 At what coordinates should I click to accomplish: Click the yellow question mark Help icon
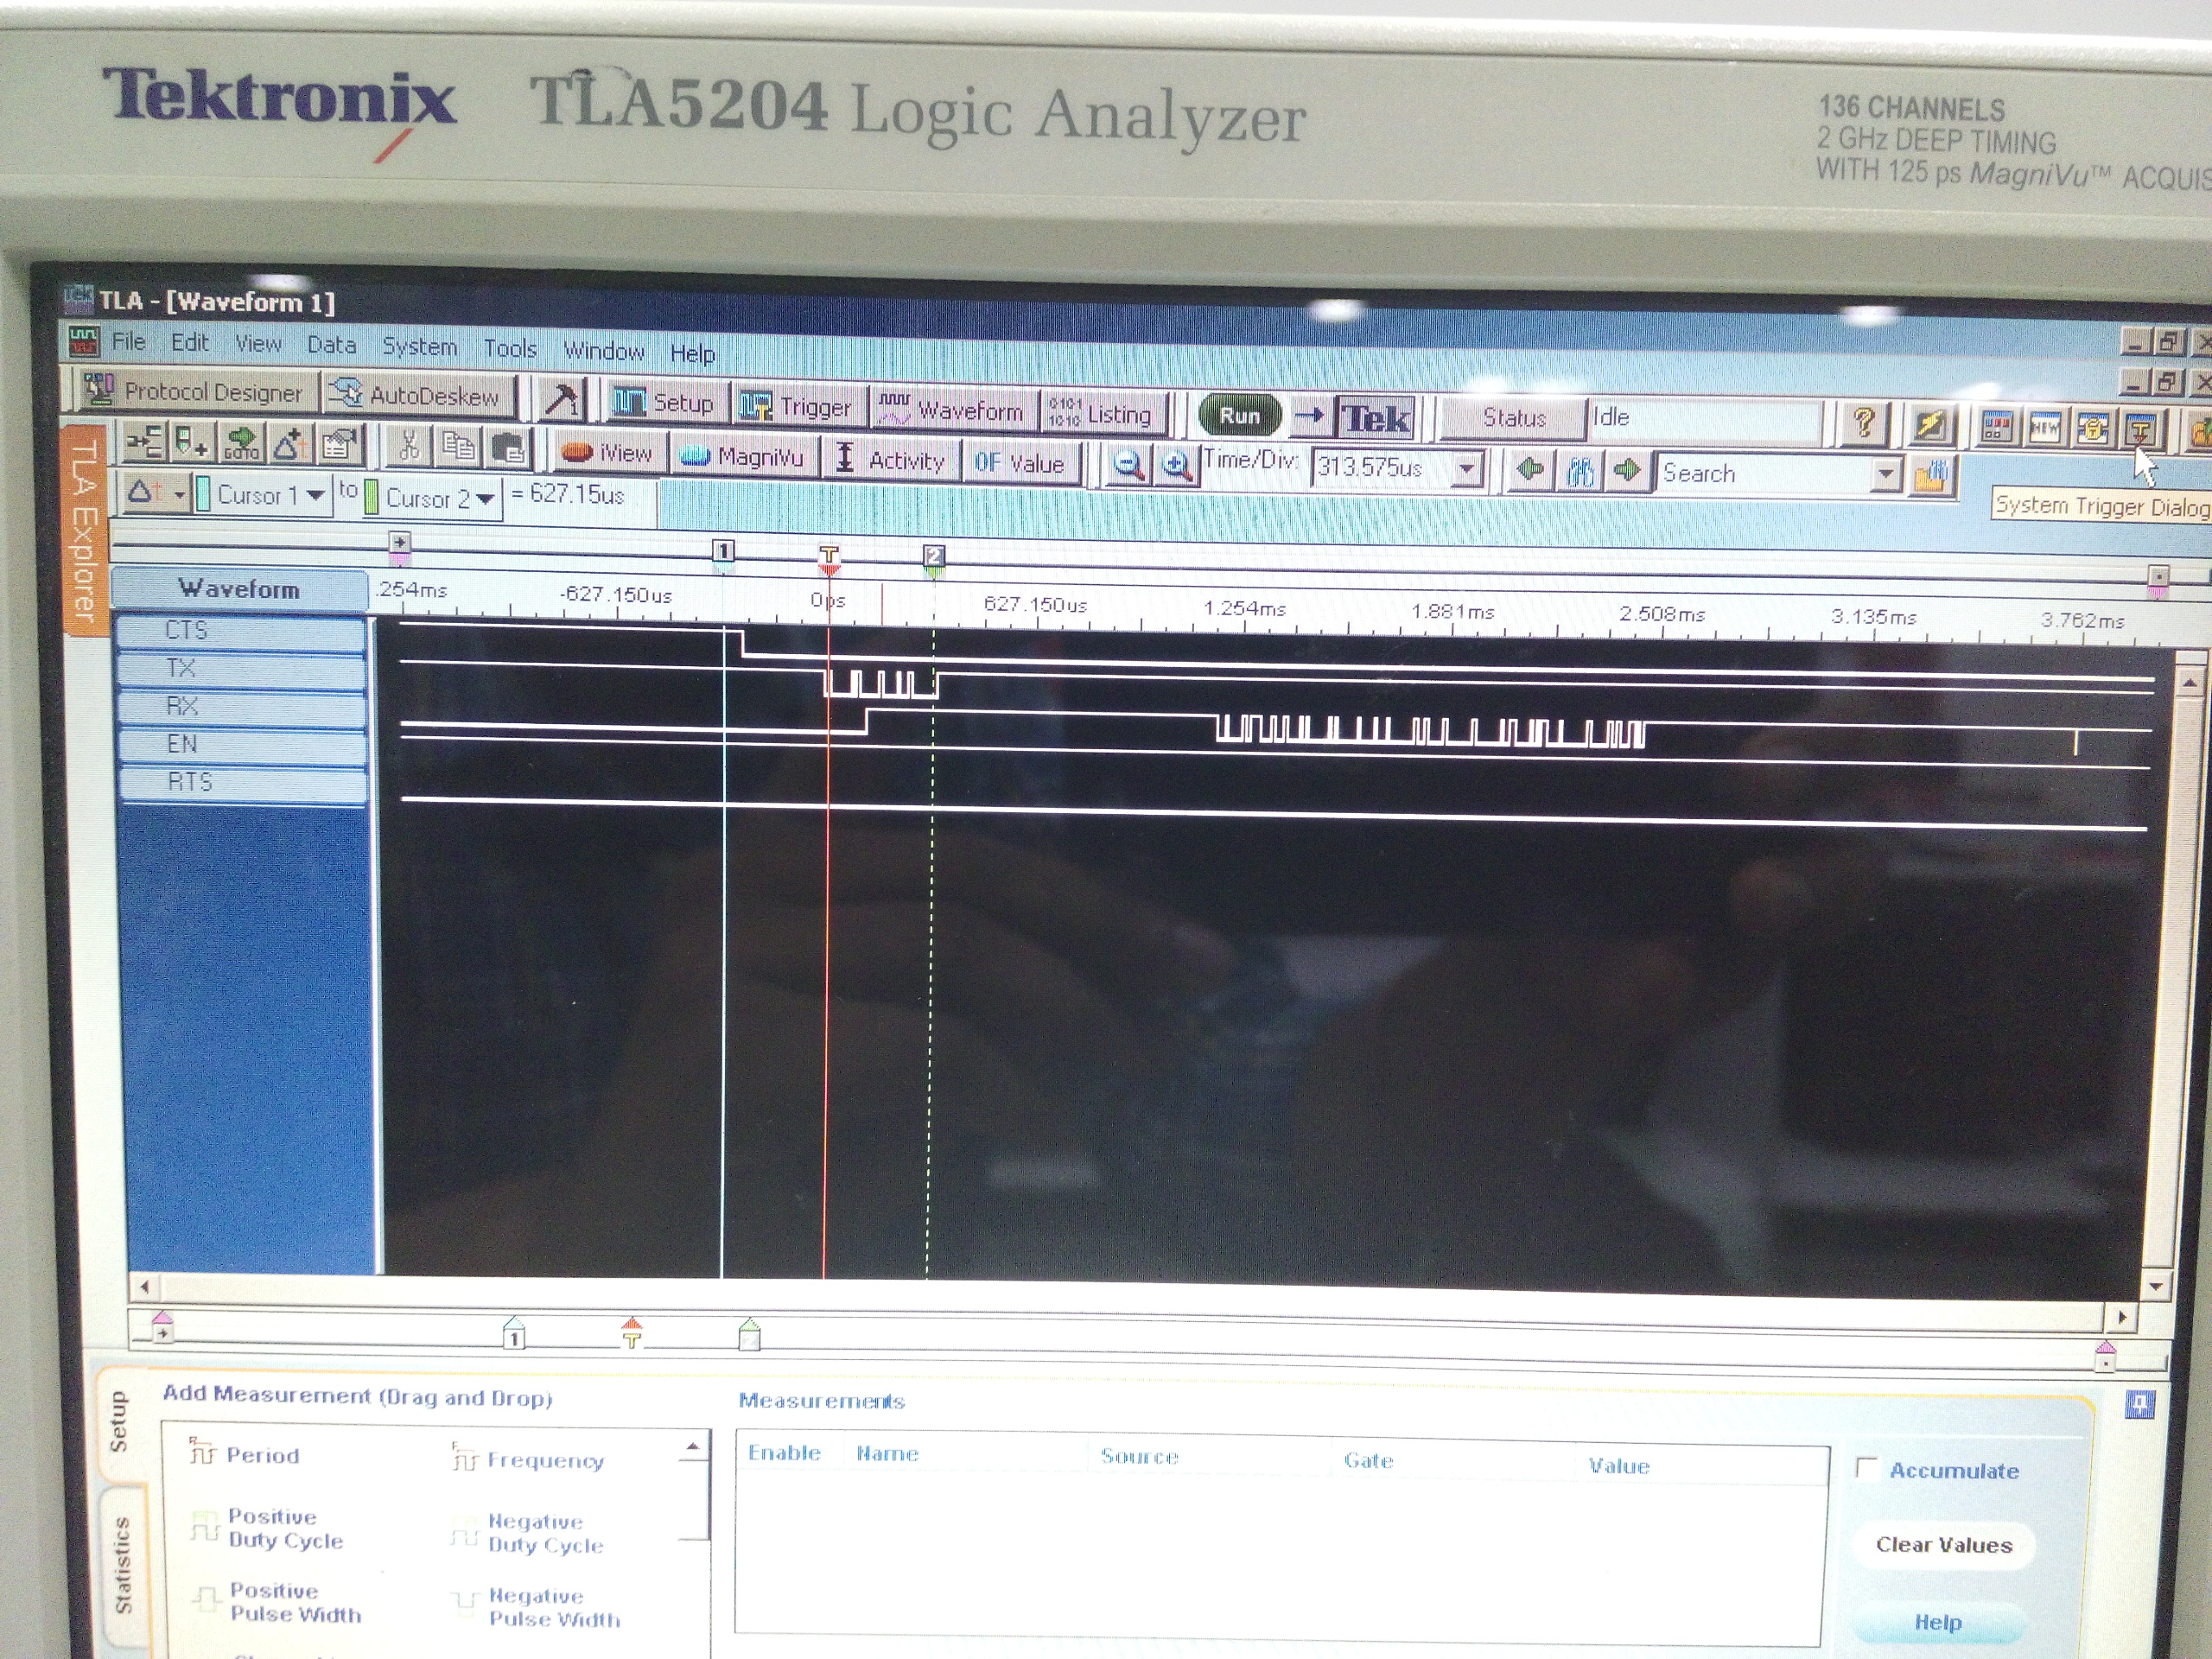pos(1862,424)
